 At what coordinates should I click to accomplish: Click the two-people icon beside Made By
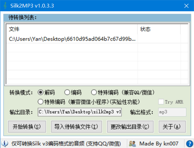[132, 144]
